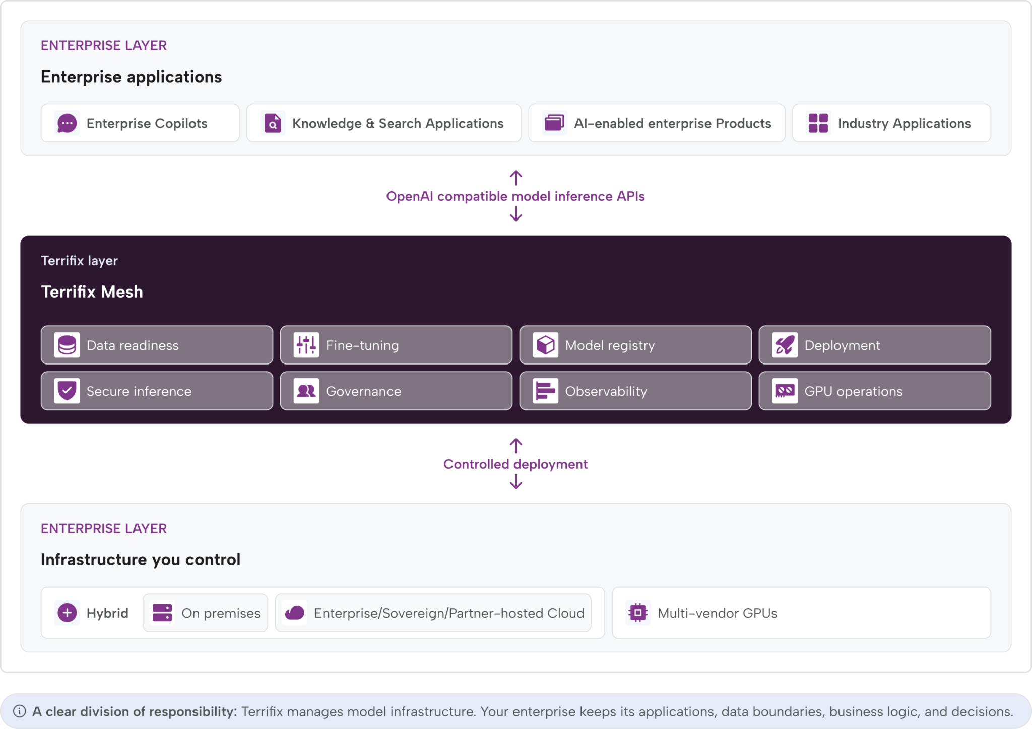
Task: Select the GPU operations tile
Action: [875, 391]
